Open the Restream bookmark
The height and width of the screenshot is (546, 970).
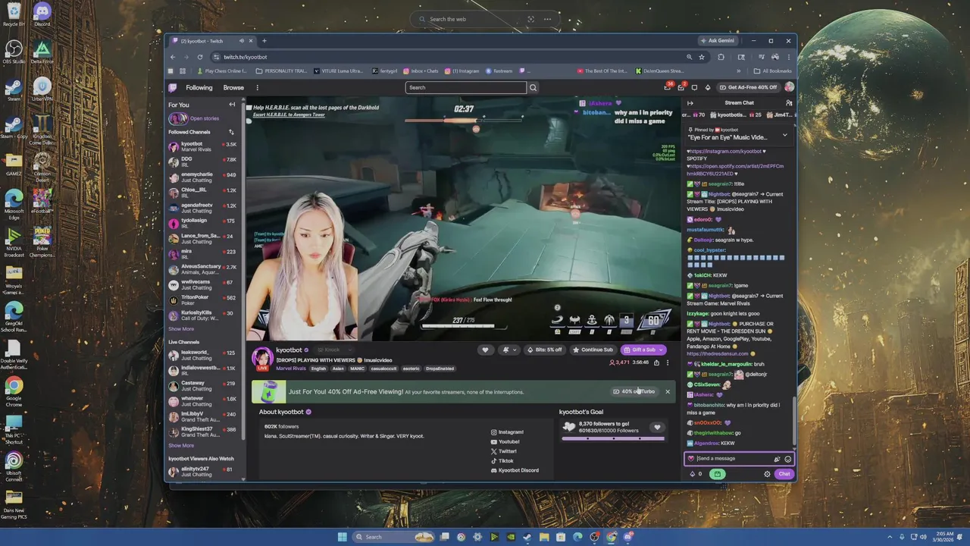499,71
